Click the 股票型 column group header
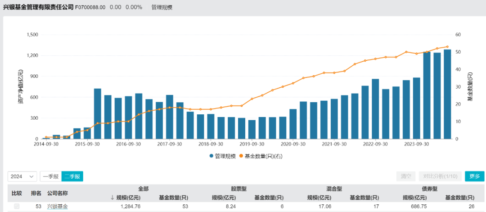486x212 pixels. (x=238, y=189)
